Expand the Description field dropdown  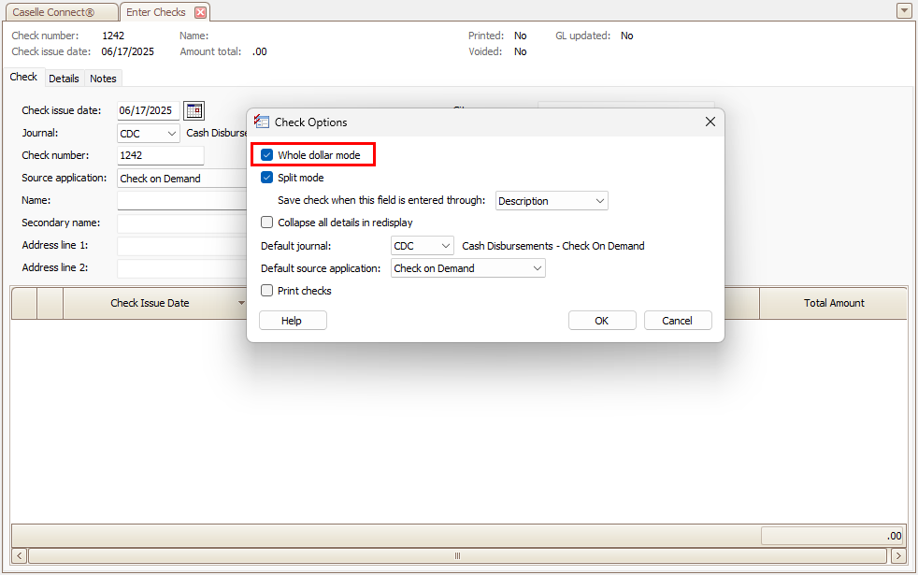(599, 201)
